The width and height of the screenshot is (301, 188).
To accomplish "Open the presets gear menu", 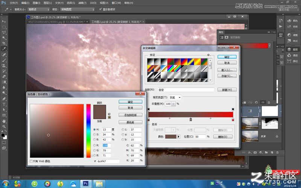I will click(x=208, y=55).
